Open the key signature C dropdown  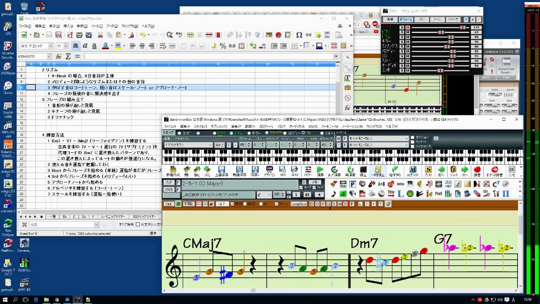click(x=269, y=195)
